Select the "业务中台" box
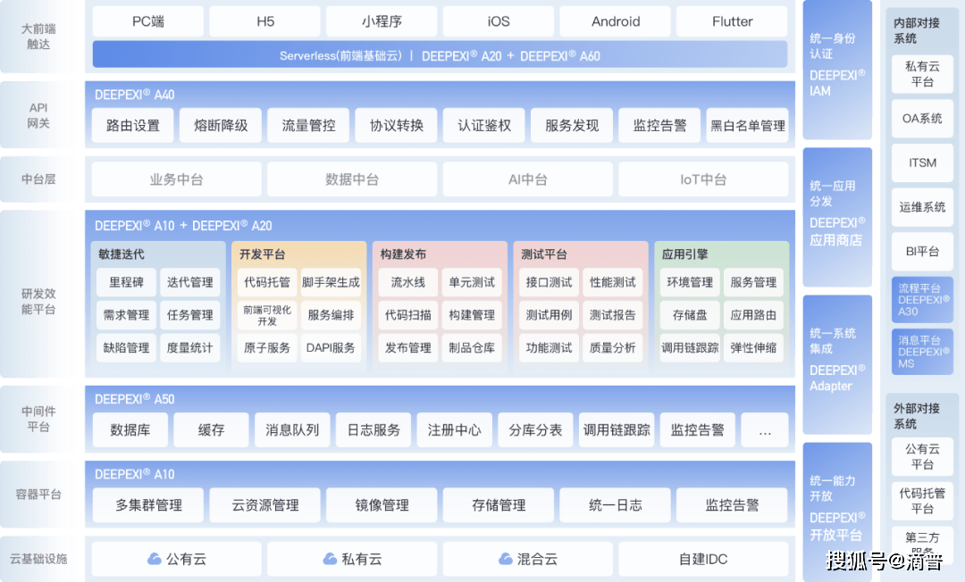The width and height of the screenshot is (965, 582). click(x=177, y=179)
